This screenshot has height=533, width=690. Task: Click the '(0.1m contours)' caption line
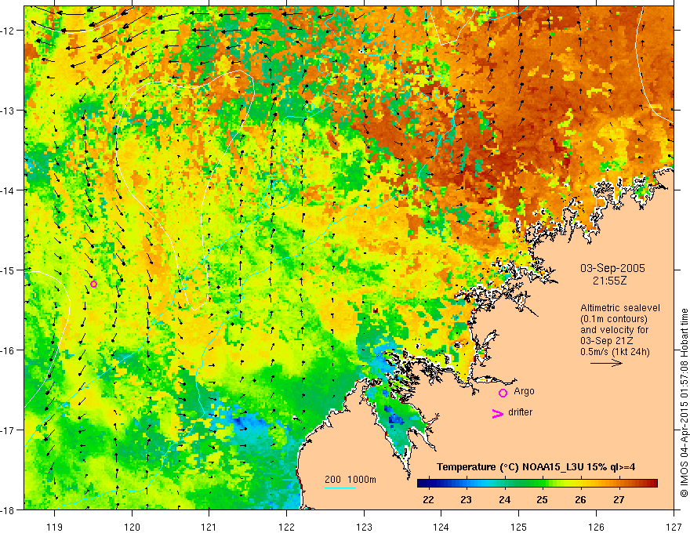pyautogui.click(x=614, y=319)
